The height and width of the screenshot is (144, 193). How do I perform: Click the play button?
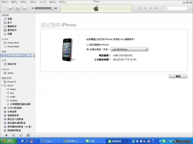[17, 8]
